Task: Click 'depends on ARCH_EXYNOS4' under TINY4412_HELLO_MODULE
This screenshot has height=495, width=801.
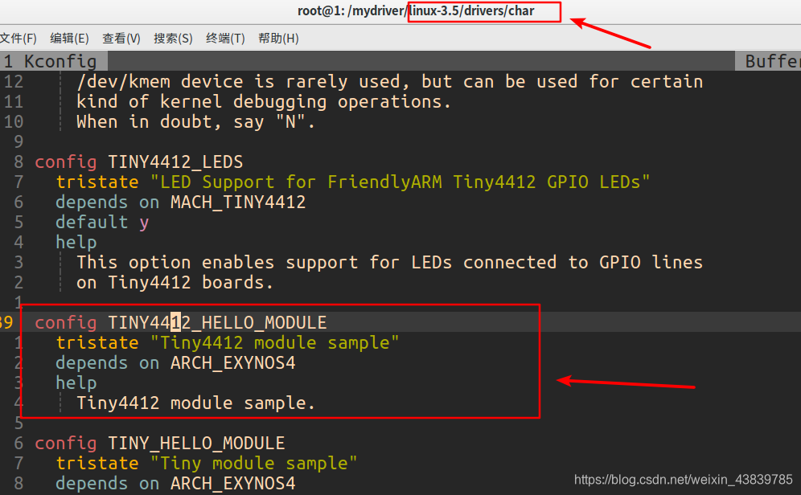Action: coord(176,363)
